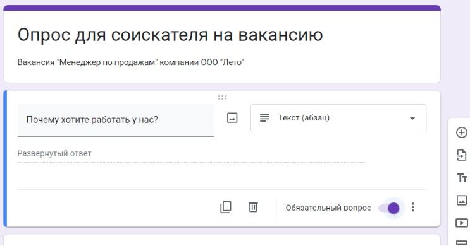Add a new question with plus icon
This screenshot has height=246, width=470.
pyautogui.click(x=462, y=132)
